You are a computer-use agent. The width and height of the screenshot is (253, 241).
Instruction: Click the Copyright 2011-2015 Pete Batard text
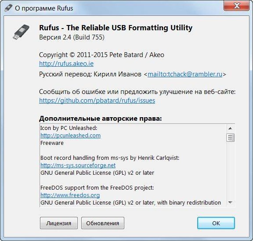pos(101,55)
